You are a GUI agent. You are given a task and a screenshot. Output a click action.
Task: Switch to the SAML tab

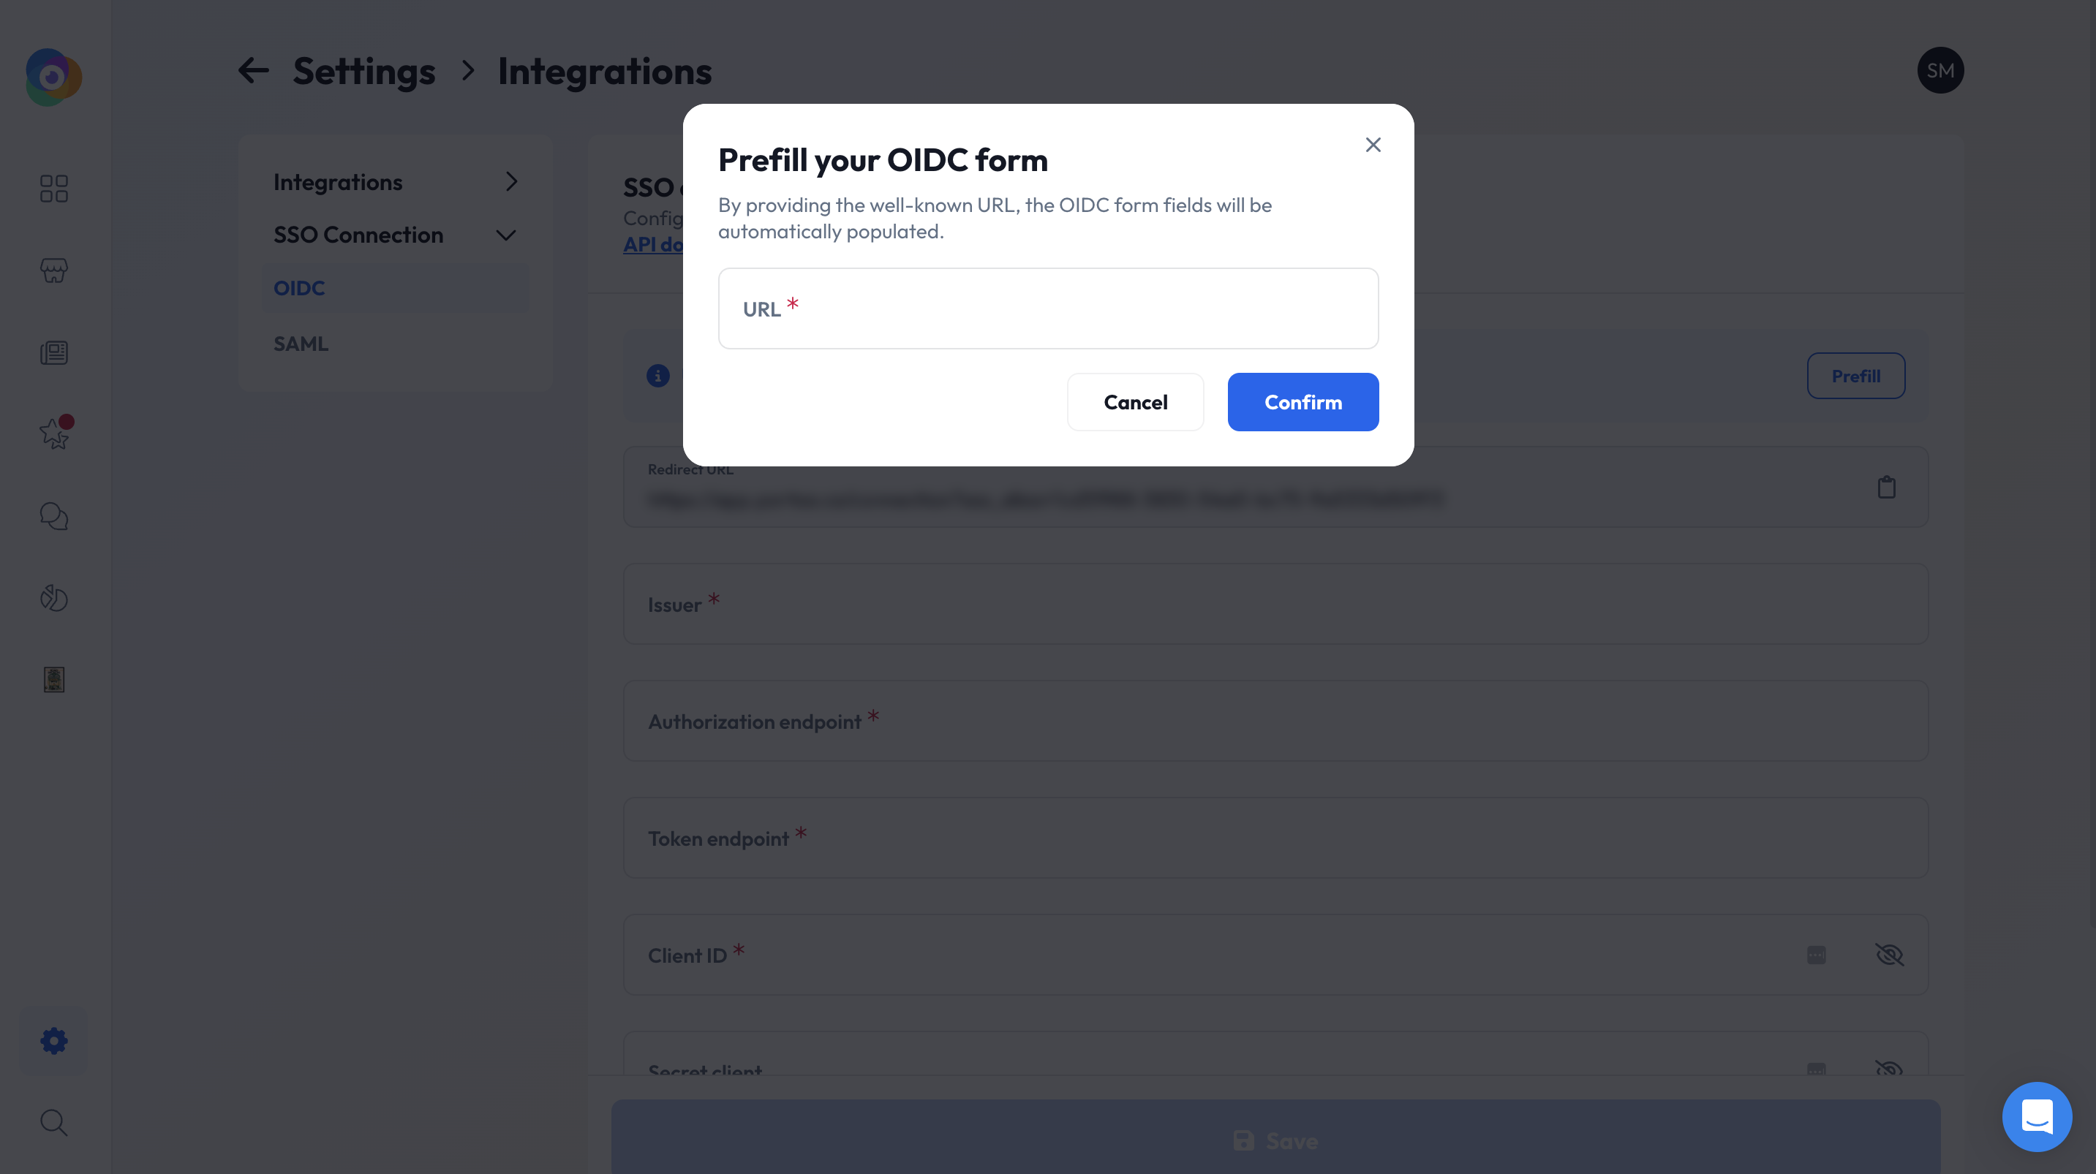301,344
